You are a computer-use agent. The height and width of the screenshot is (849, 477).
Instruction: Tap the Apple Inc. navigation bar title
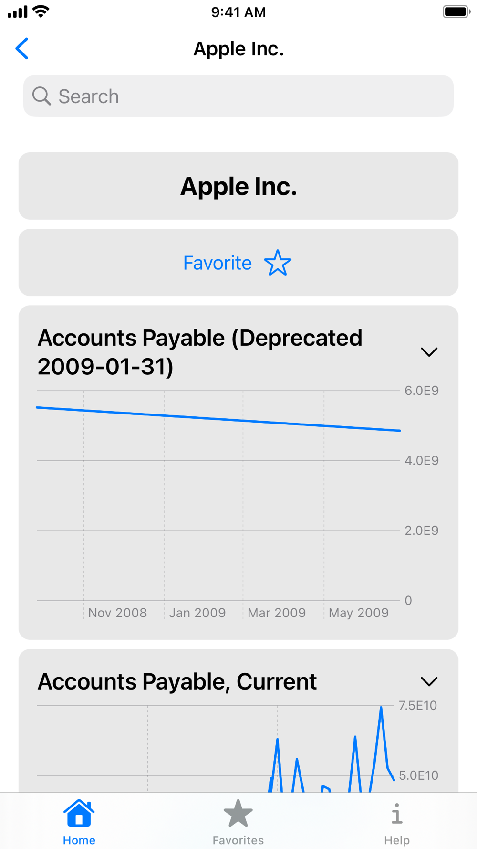click(x=238, y=49)
